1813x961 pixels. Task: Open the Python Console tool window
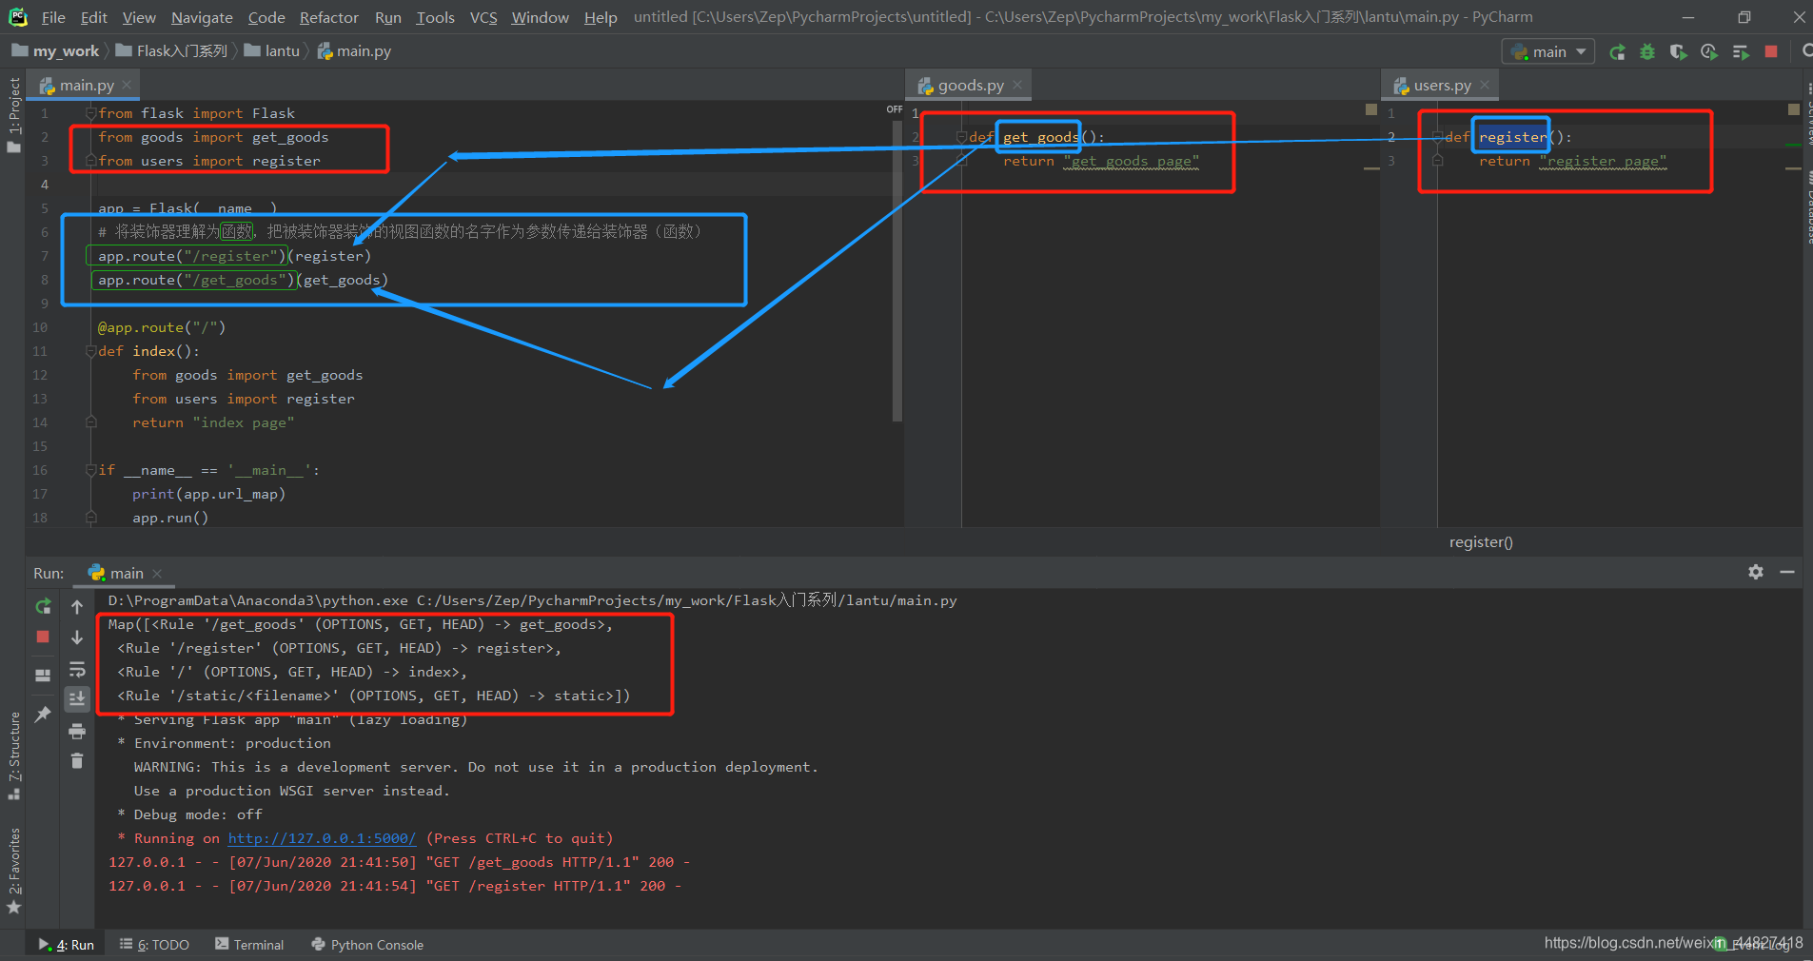(x=367, y=944)
